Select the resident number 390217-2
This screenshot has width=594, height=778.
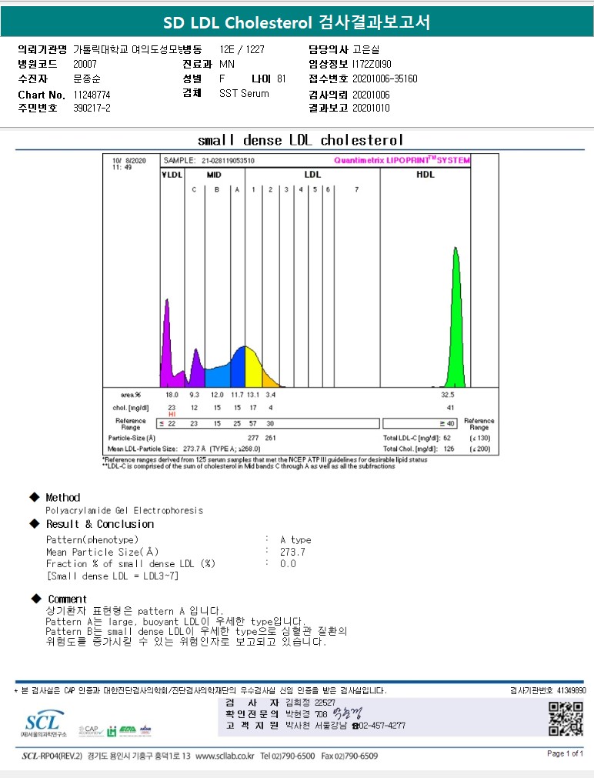pos(92,108)
